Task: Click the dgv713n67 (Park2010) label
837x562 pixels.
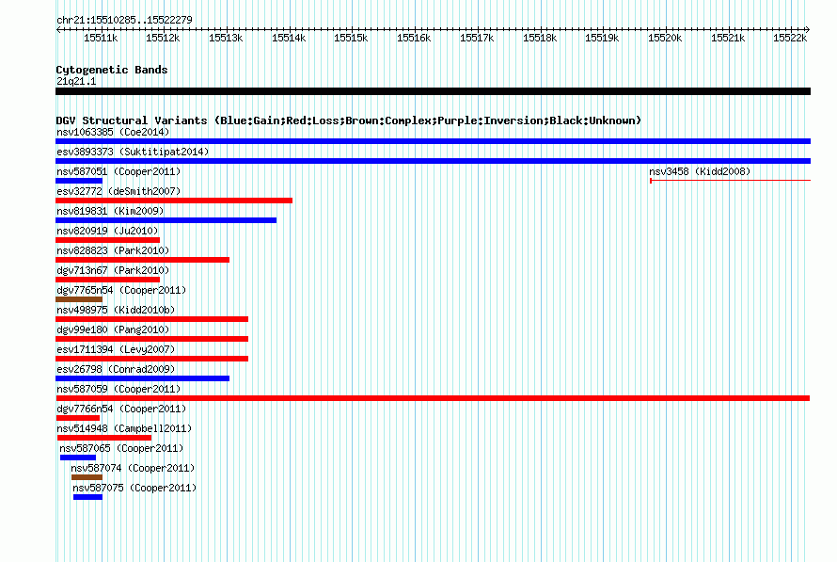Action: [113, 270]
